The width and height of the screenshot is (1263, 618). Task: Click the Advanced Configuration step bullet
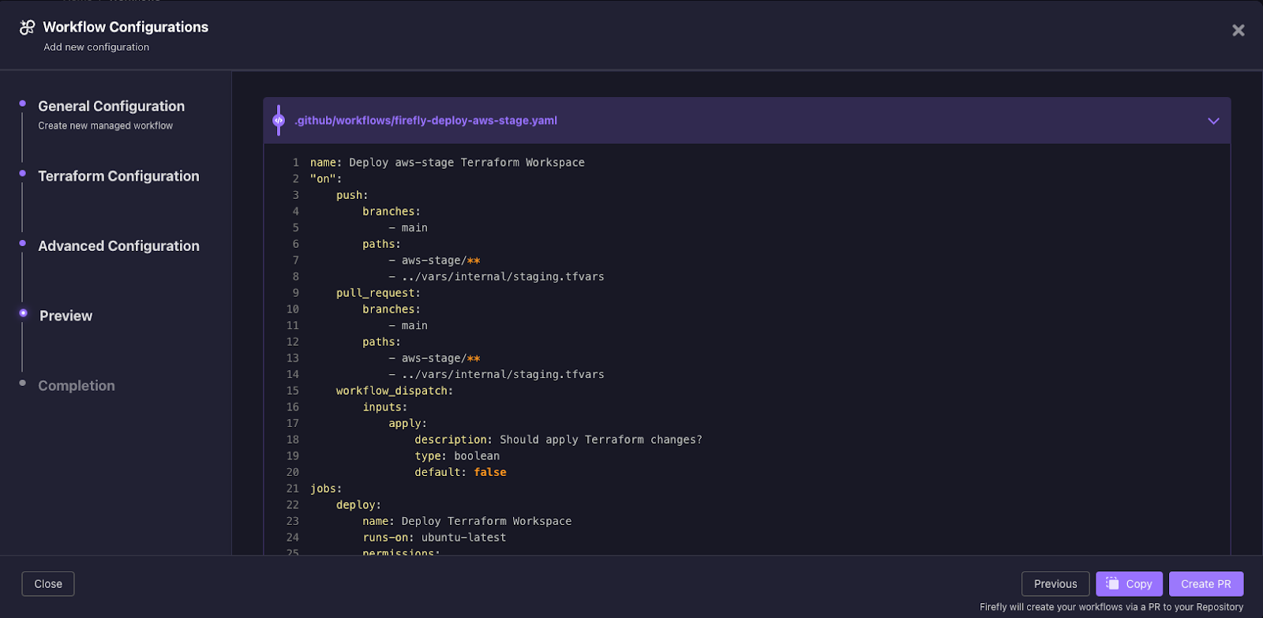22,243
